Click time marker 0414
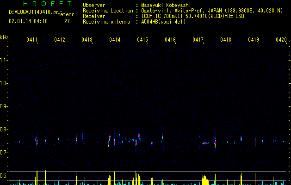 pos(115,39)
